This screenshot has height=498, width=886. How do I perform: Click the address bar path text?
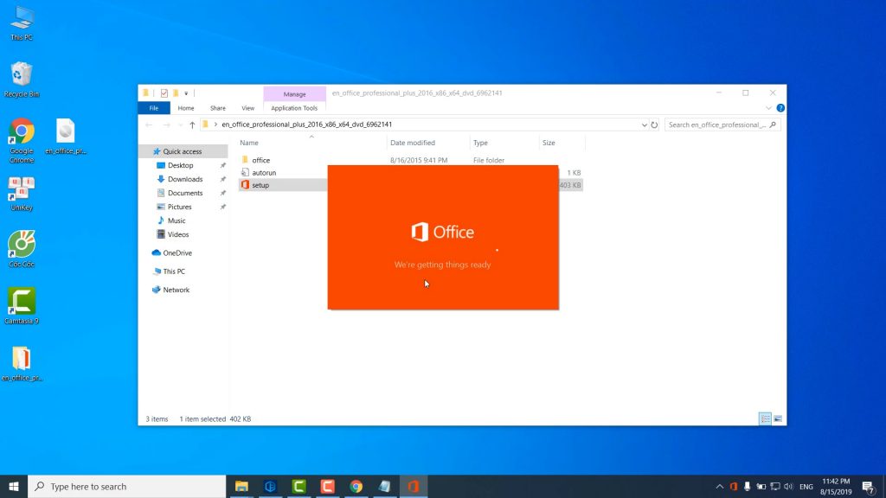click(x=306, y=124)
